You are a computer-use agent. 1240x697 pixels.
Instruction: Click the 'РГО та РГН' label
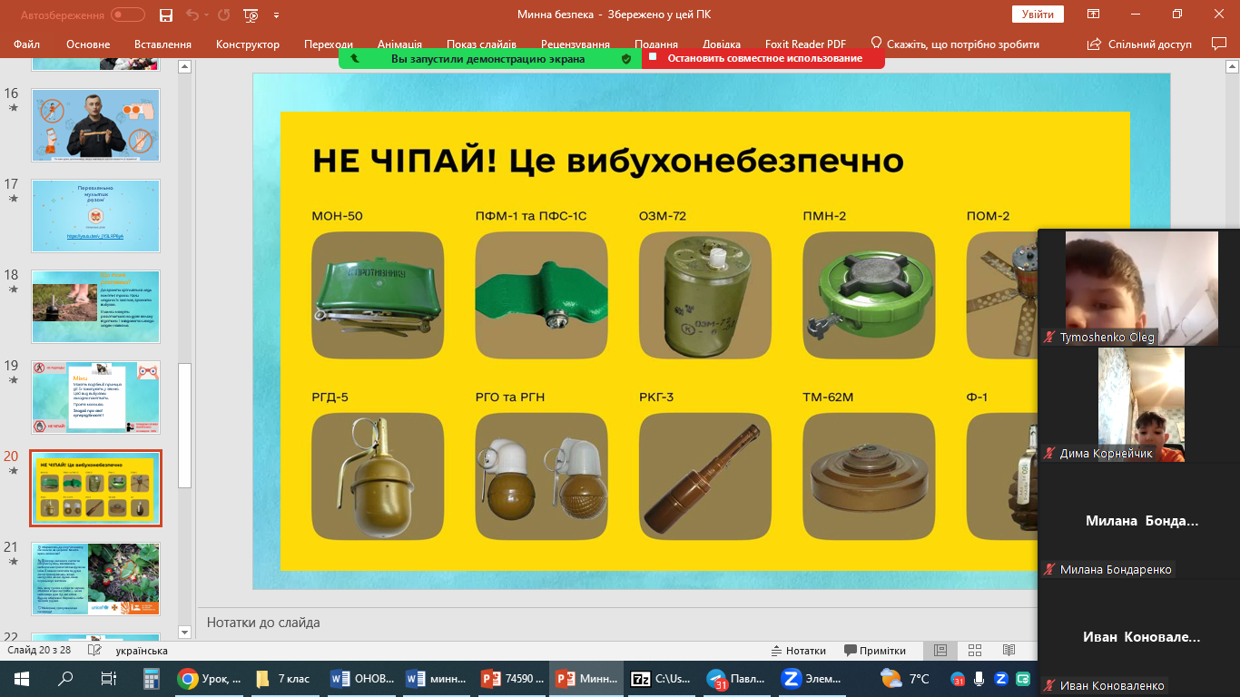(510, 398)
